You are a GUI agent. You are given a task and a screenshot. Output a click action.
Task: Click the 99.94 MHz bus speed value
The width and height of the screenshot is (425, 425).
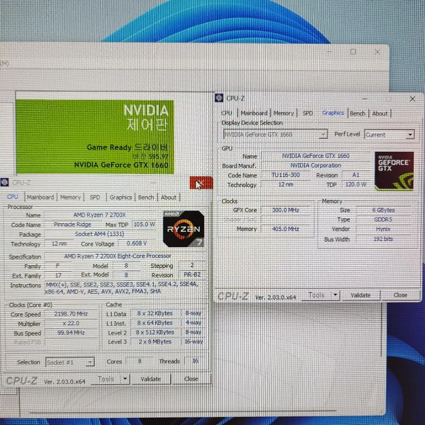71,333
